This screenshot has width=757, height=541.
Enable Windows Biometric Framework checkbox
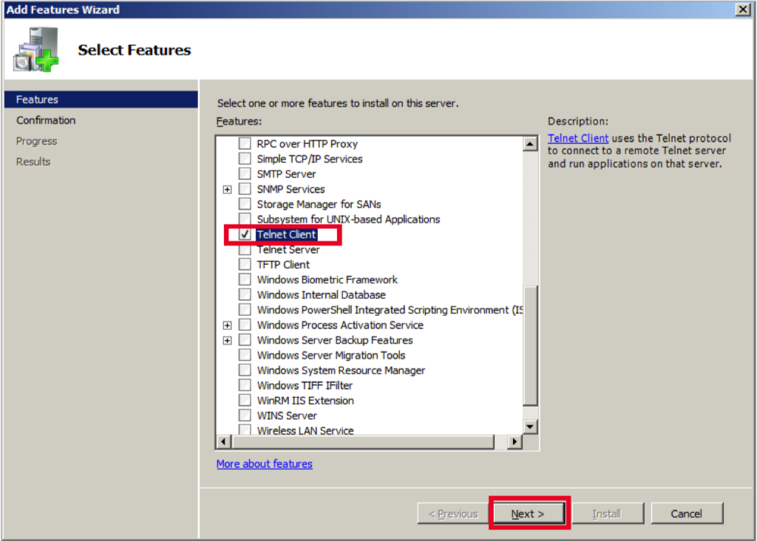pyautogui.click(x=245, y=279)
